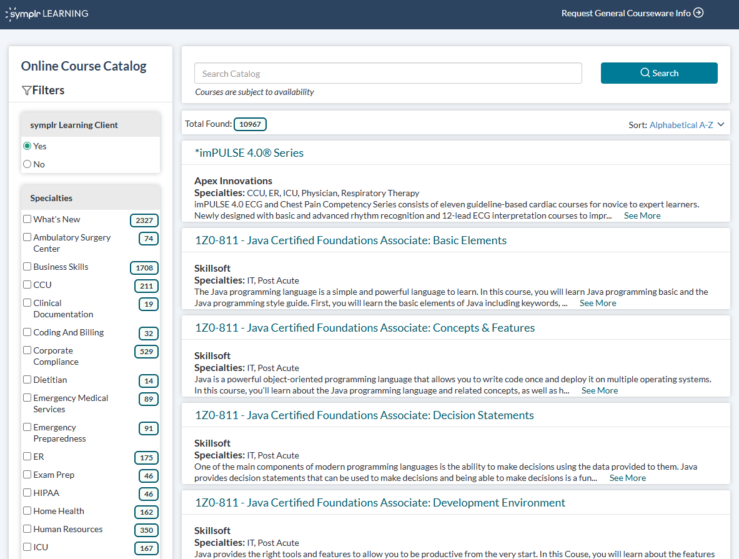Click the arrow icon beside Request General Courseware Info
This screenshot has height=559, width=739.
click(x=698, y=12)
